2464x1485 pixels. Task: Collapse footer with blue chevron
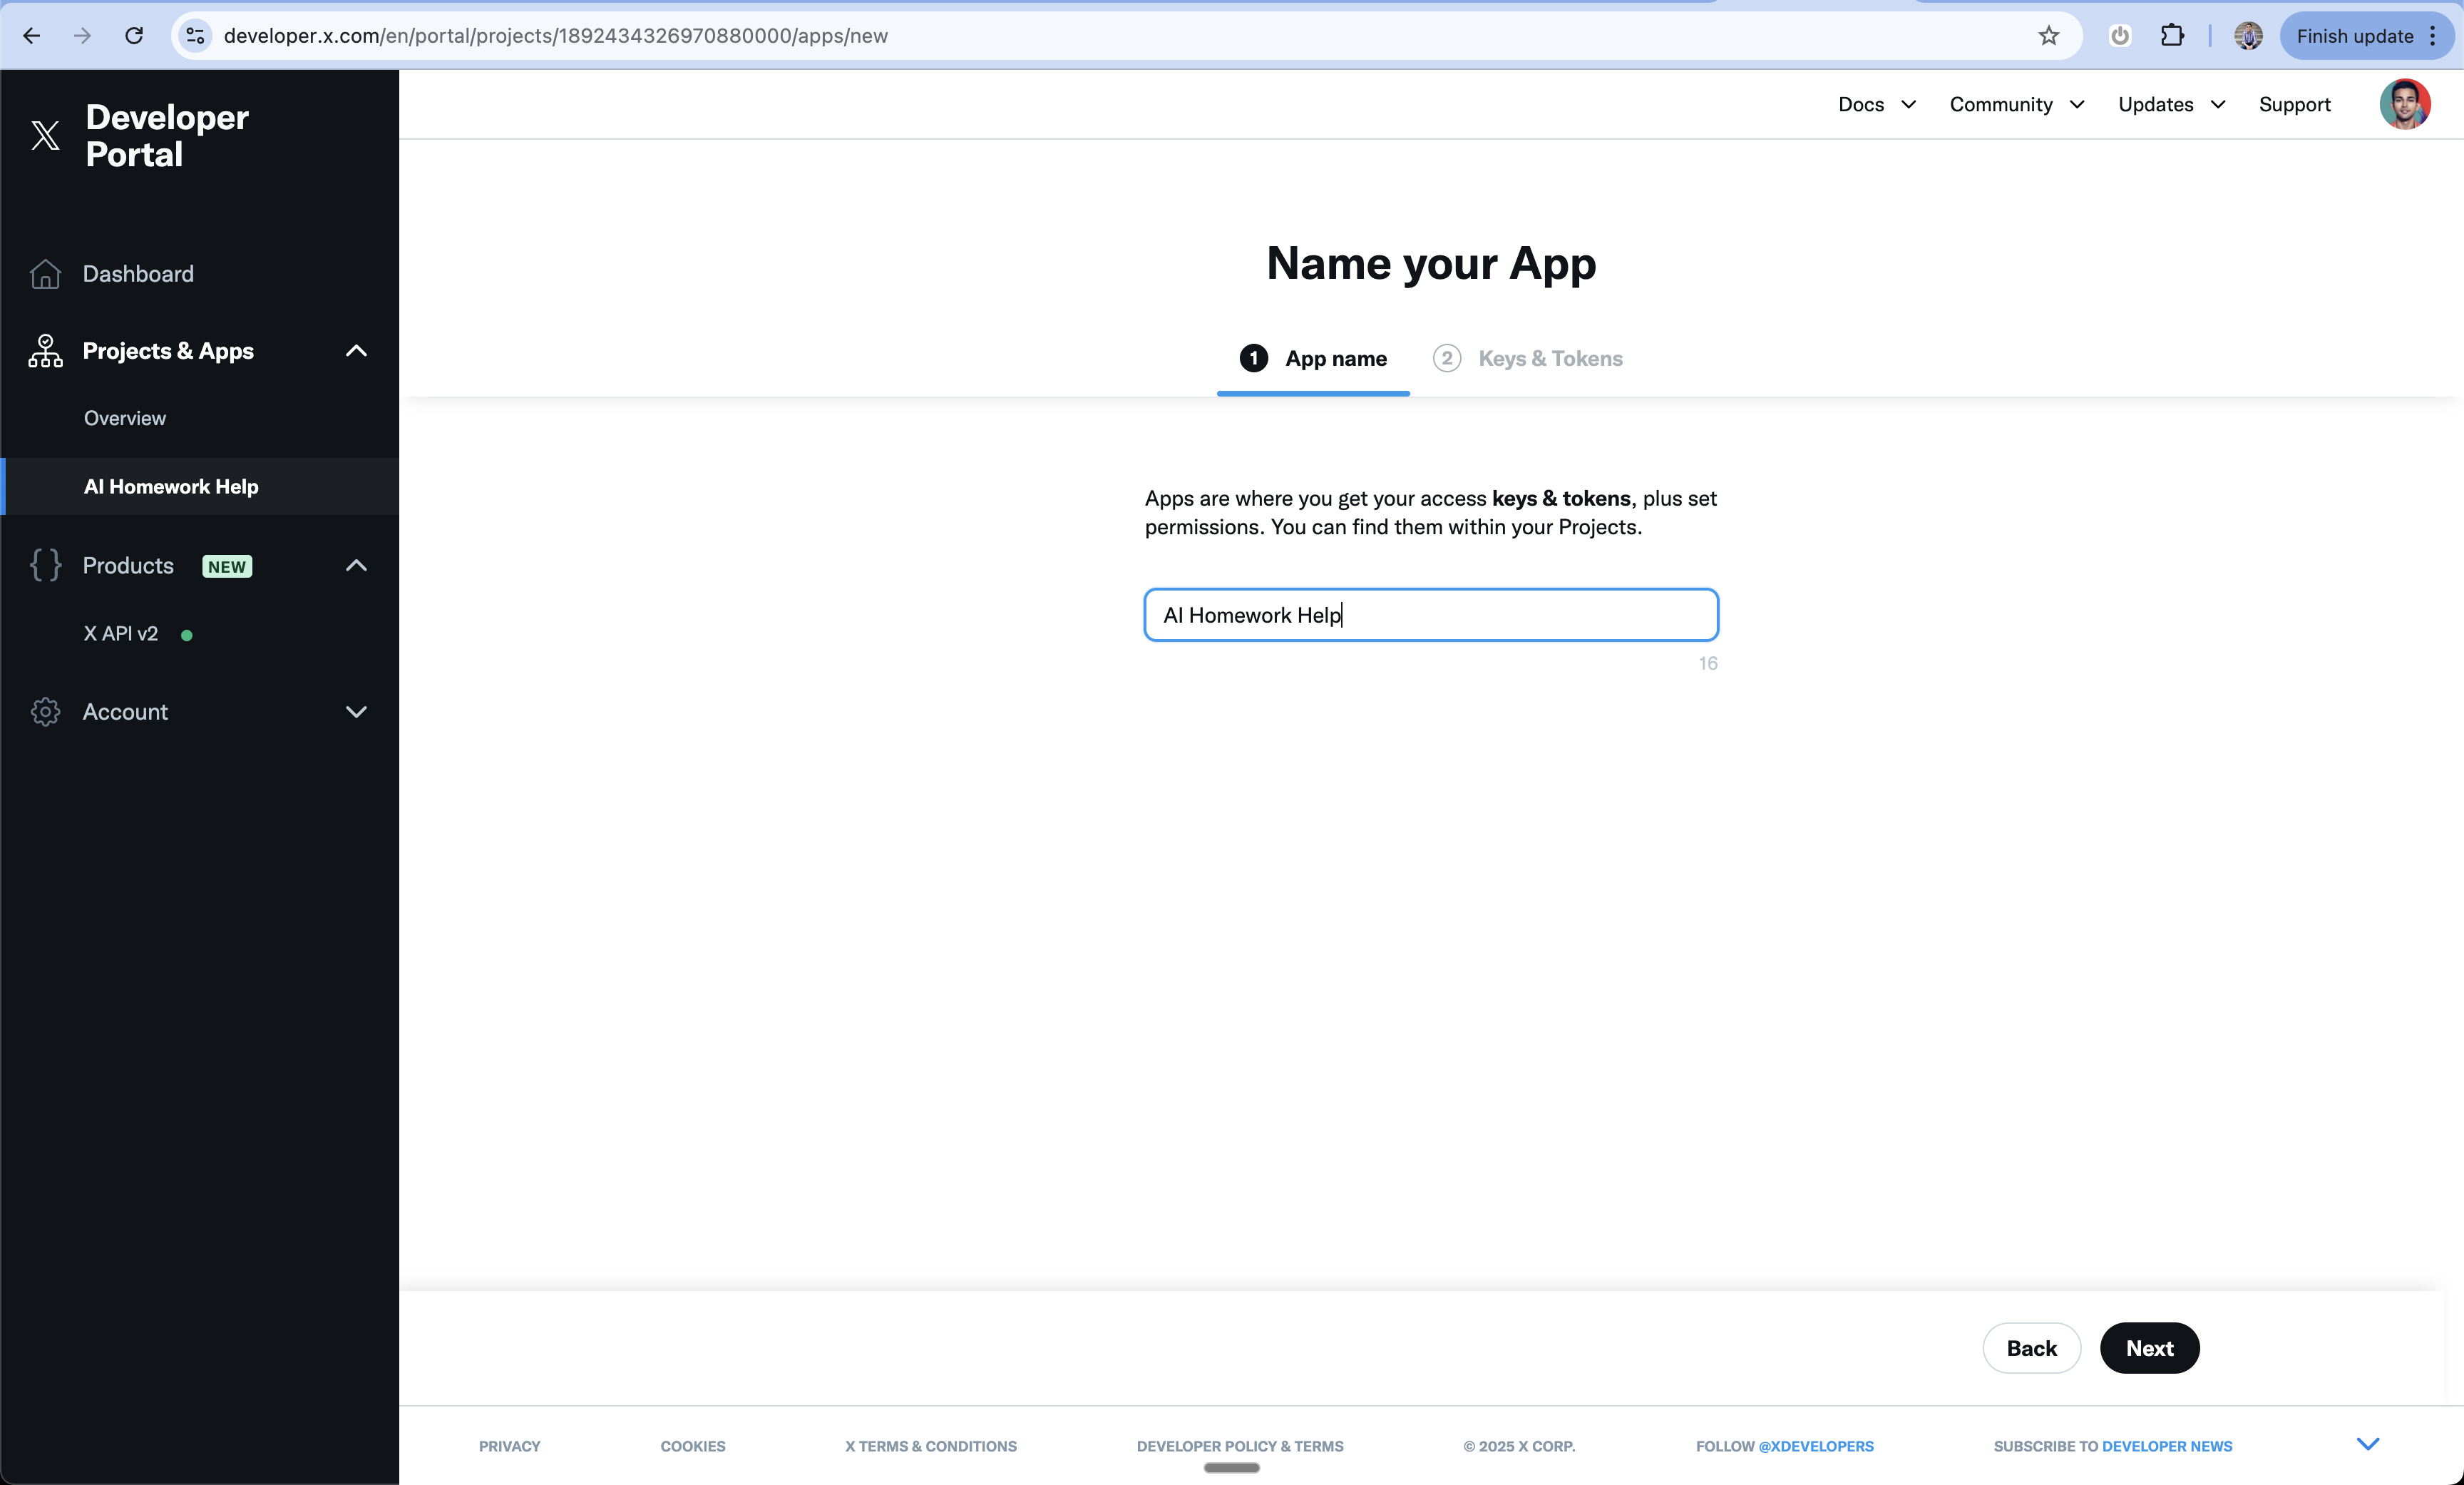[2367, 1443]
